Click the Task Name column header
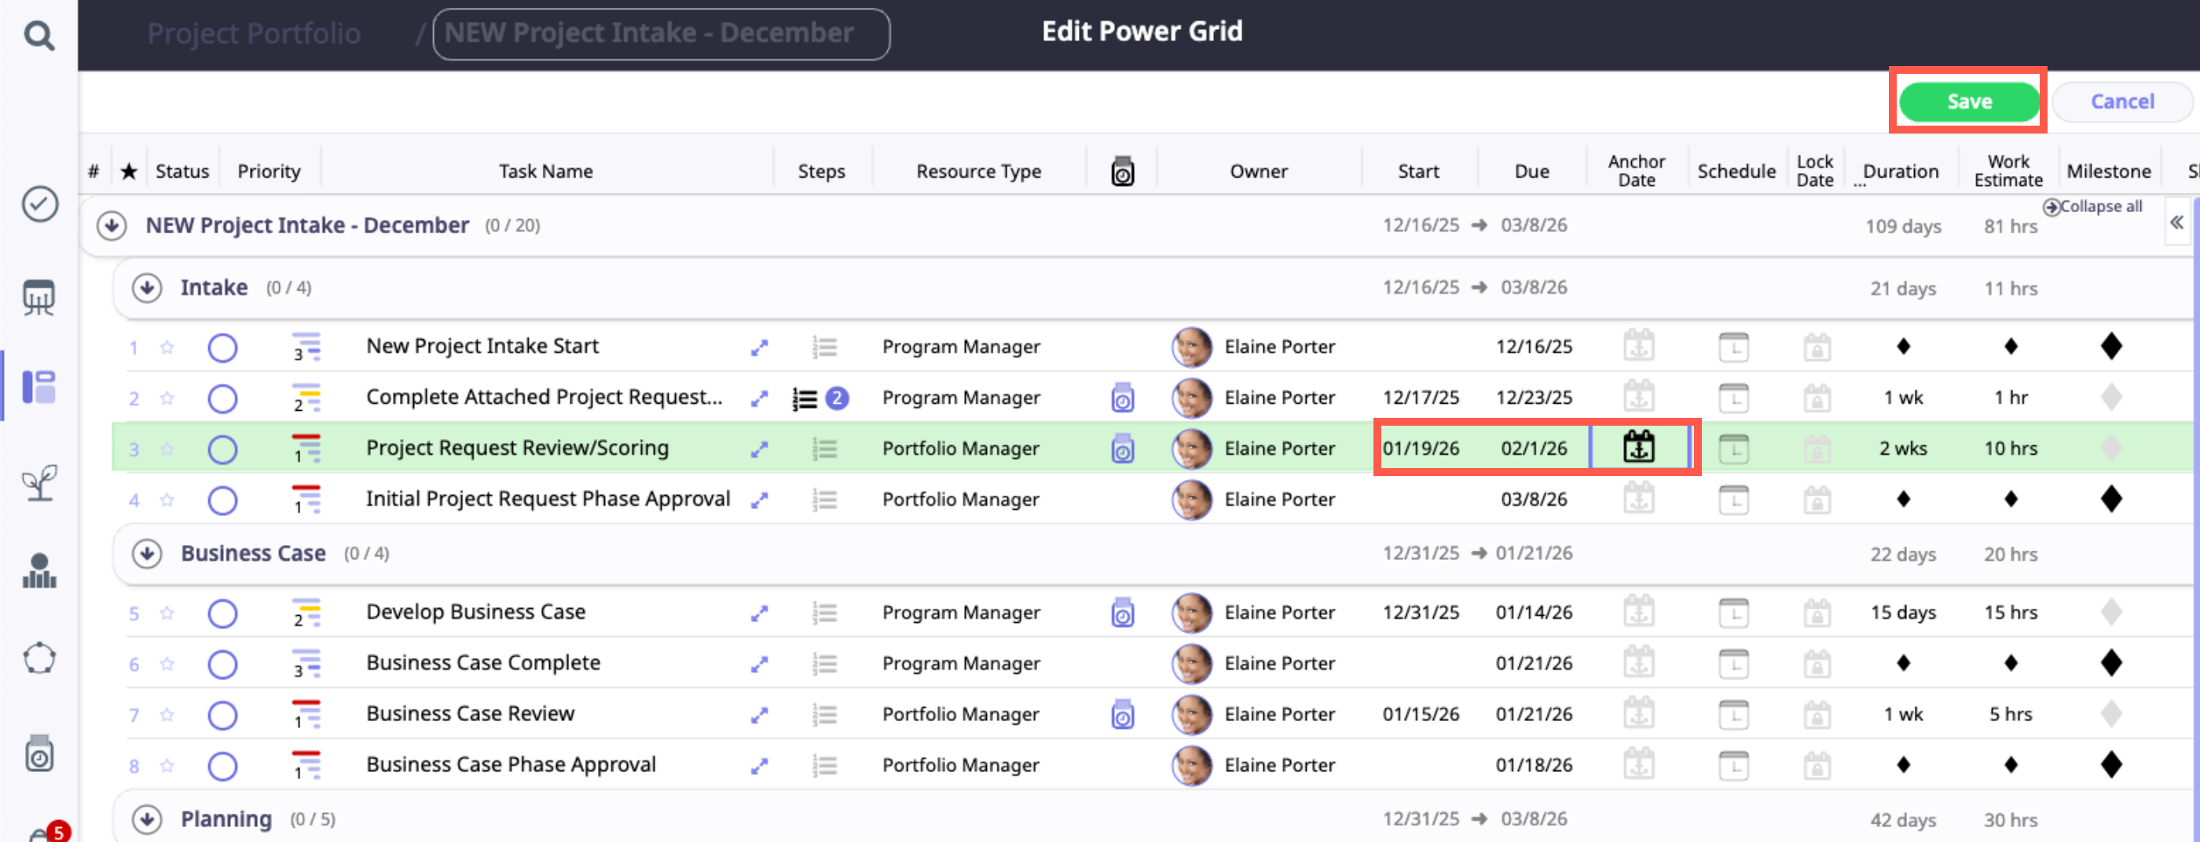2200x842 pixels. pyautogui.click(x=544, y=170)
